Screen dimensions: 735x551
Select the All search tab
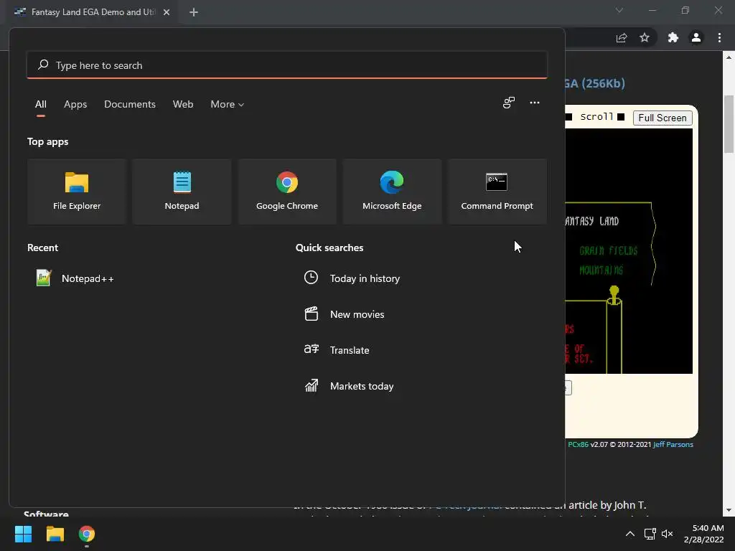[41, 104]
